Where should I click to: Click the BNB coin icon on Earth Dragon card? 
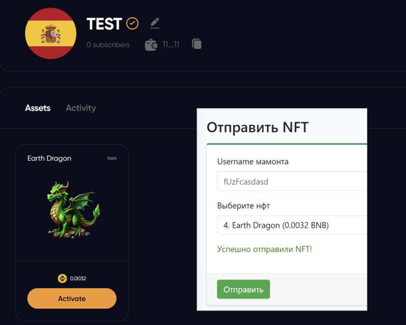(x=62, y=278)
